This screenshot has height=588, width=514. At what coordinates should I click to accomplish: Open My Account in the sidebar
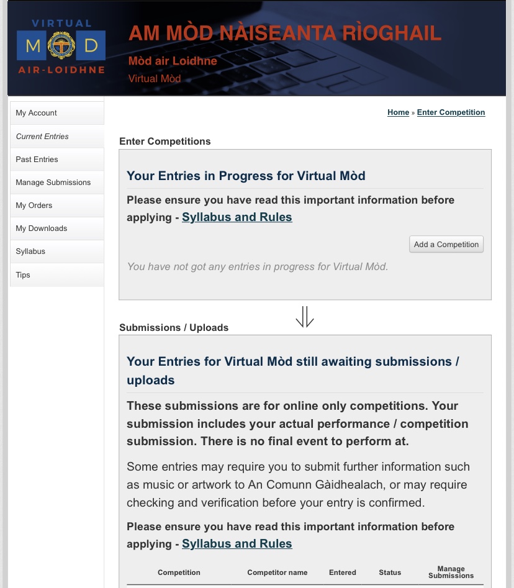click(57, 113)
